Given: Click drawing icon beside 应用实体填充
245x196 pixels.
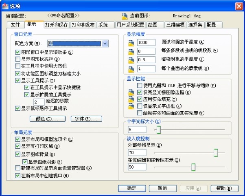Looking at the screenshot, I should pyautogui.click(x=131, y=99).
